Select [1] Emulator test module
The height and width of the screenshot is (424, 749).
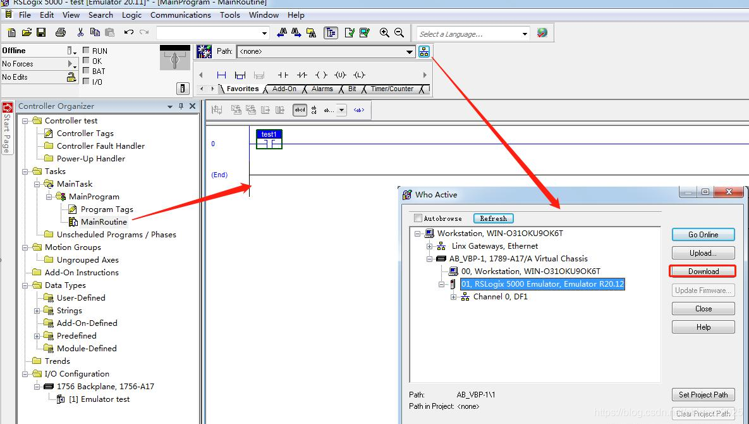point(99,399)
